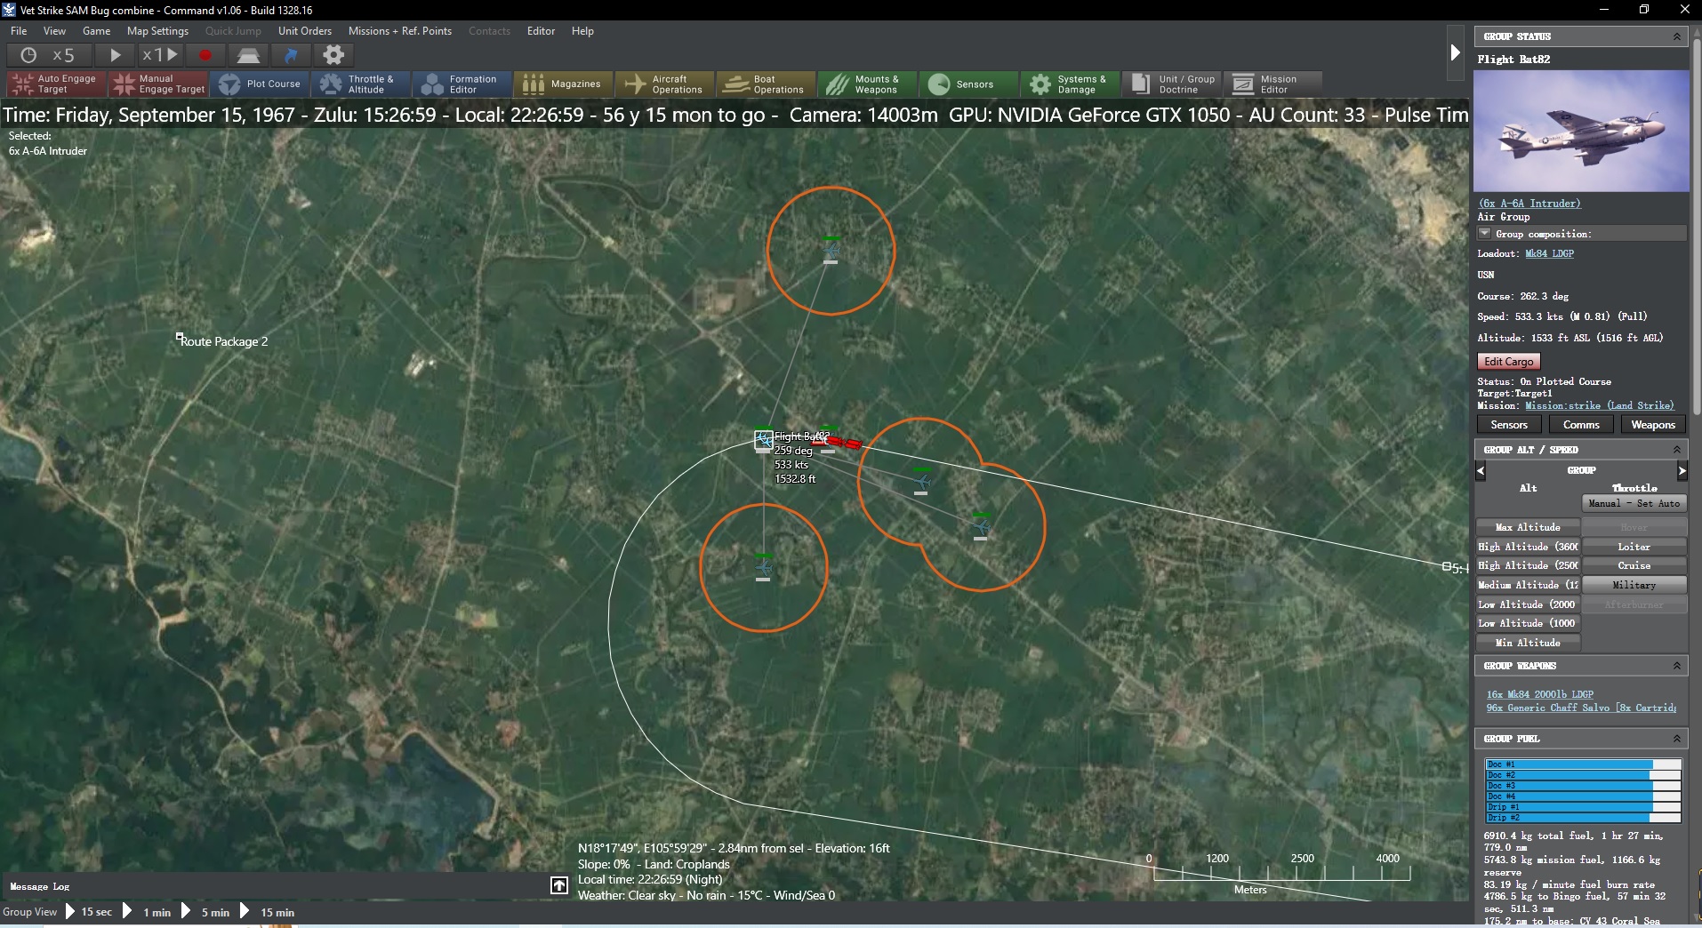Open Aircraft Operations
The width and height of the screenshot is (1702, 928).
665,84
